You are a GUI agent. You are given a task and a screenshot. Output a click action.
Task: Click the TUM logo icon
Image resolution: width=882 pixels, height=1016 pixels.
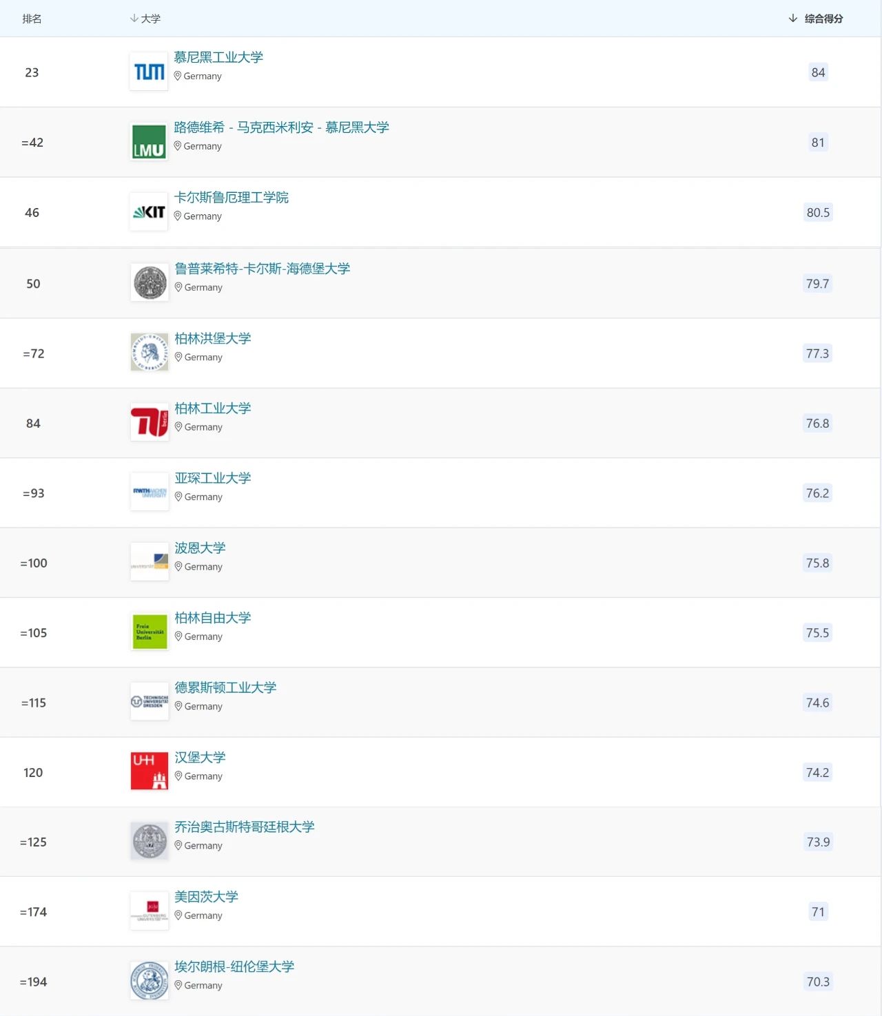[x=149, y=72]
